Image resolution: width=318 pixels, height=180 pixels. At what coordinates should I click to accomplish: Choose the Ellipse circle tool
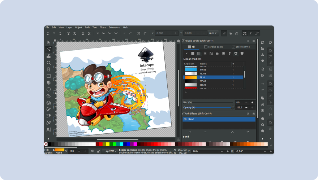pos(48,89)
